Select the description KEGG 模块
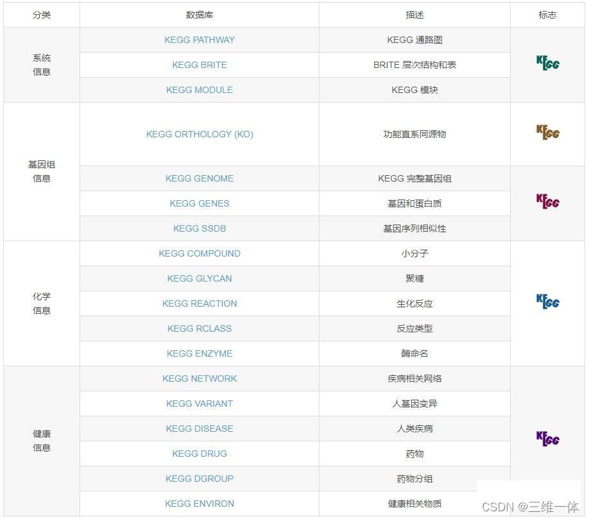 tap(414, 90)
